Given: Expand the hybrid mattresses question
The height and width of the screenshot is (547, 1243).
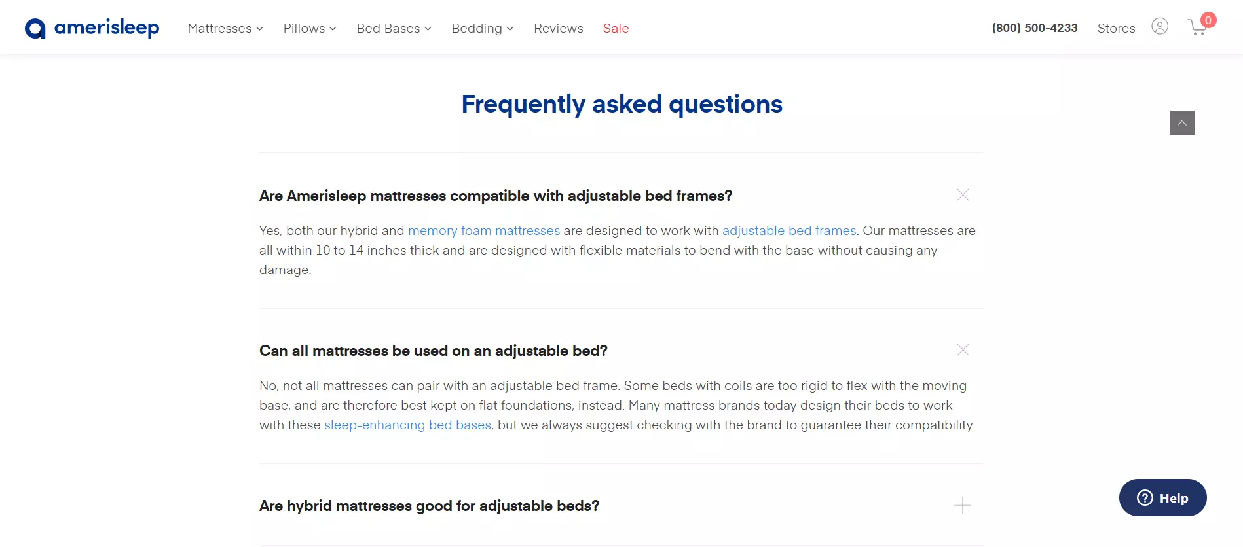Looking at the screenshot, I should pos(962,505).
